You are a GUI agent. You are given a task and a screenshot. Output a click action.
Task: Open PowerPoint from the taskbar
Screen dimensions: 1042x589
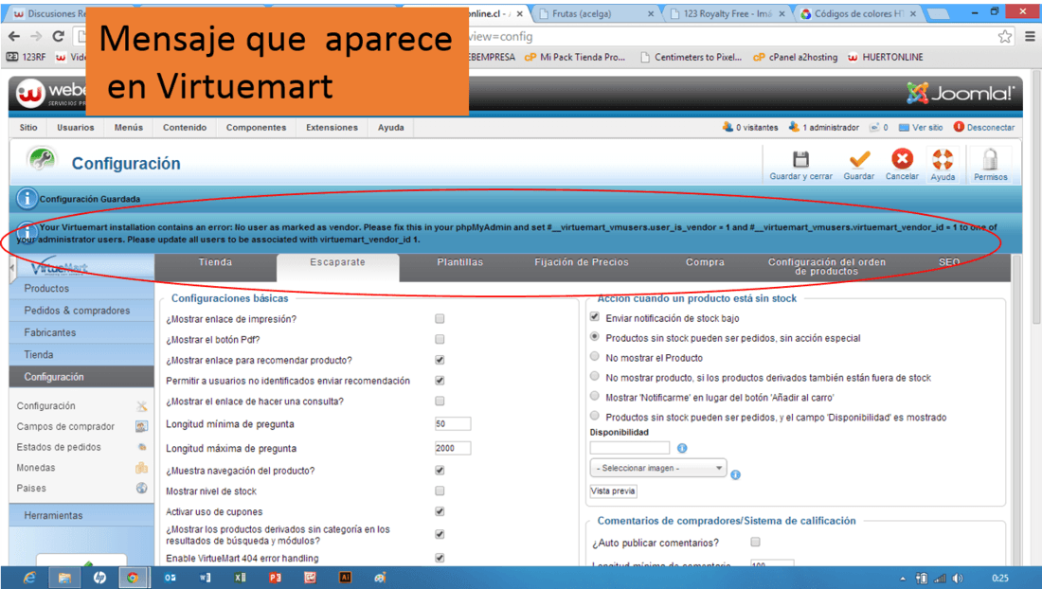tap(275, 578)
